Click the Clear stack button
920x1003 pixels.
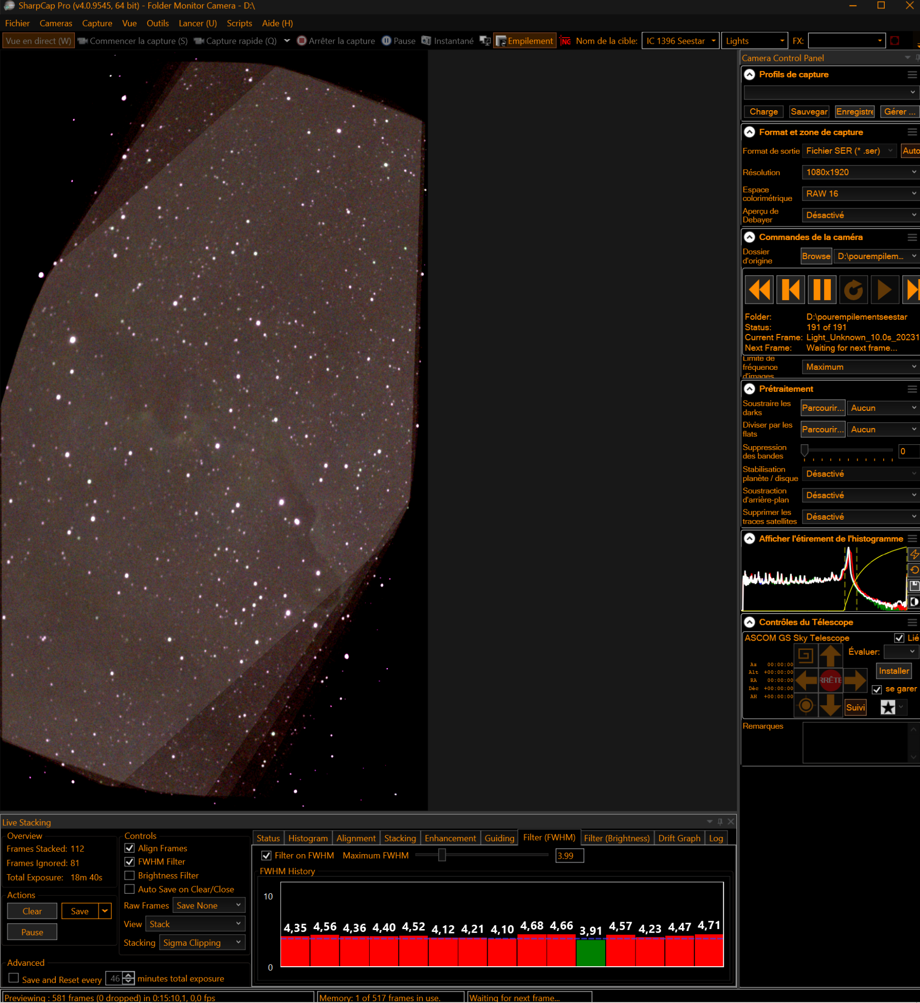pos(32,911)
